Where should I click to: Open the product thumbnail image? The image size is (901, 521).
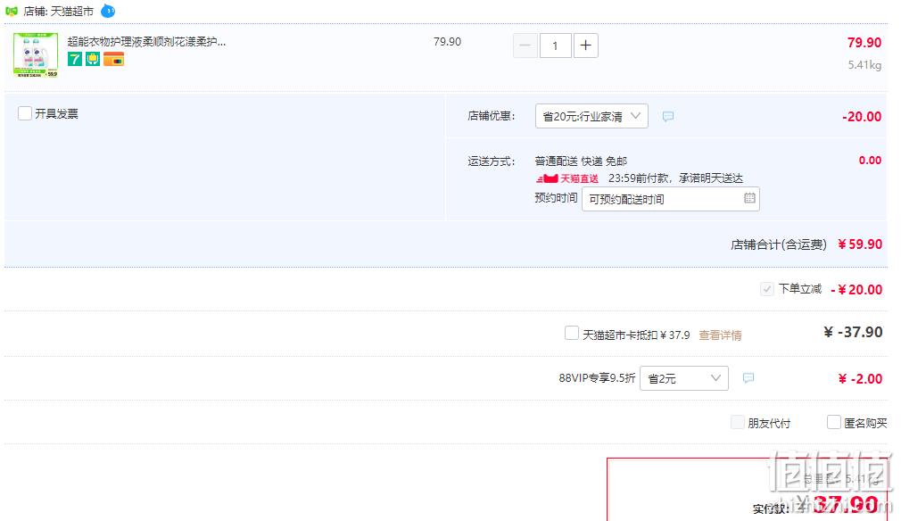coord(36,54)
